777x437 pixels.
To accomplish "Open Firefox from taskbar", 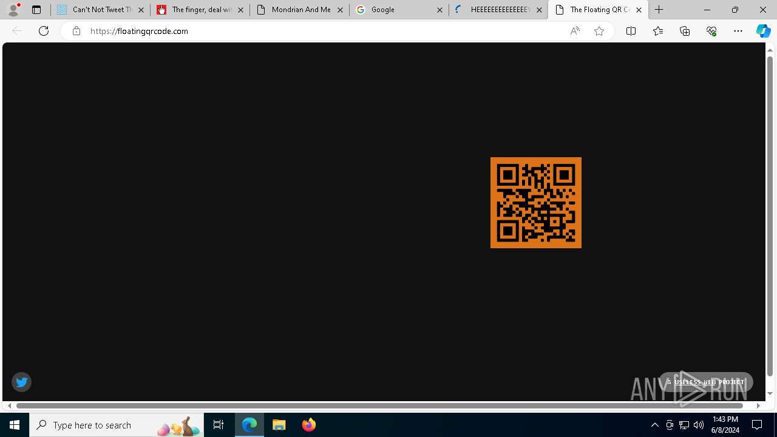I will click(x=309, y=425).
